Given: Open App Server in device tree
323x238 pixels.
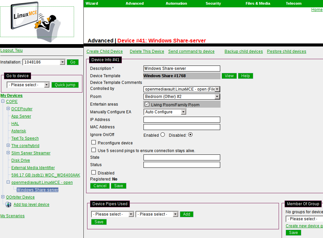Looking at the screenshot, I should pos(21,116).
